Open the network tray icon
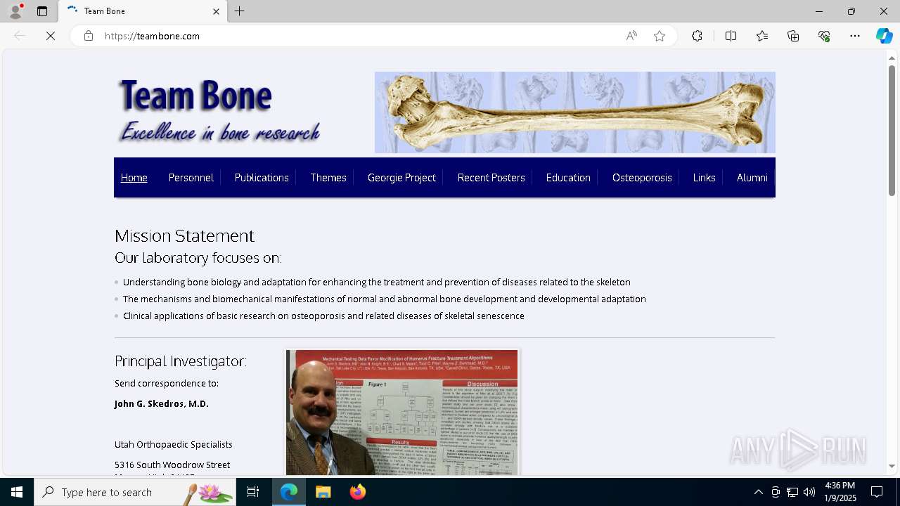 [x=792, y=492]
